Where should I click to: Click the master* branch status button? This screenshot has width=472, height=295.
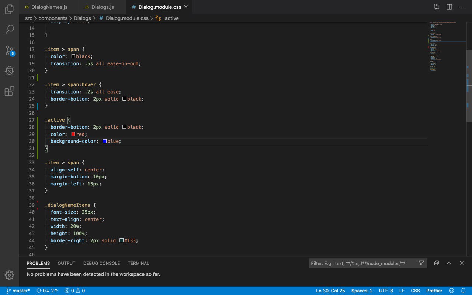click(x=18, y=291)
